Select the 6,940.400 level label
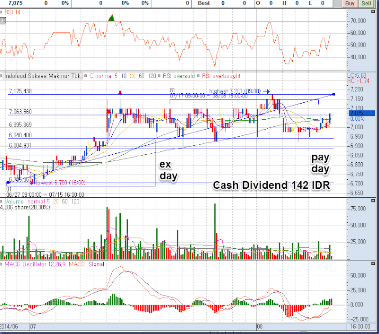 20,135
